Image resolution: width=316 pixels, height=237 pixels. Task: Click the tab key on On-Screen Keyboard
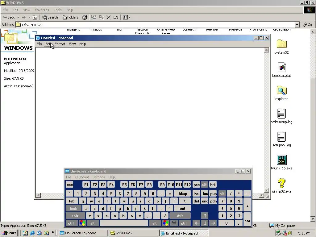pyautogui.click(x=72, y=201)
